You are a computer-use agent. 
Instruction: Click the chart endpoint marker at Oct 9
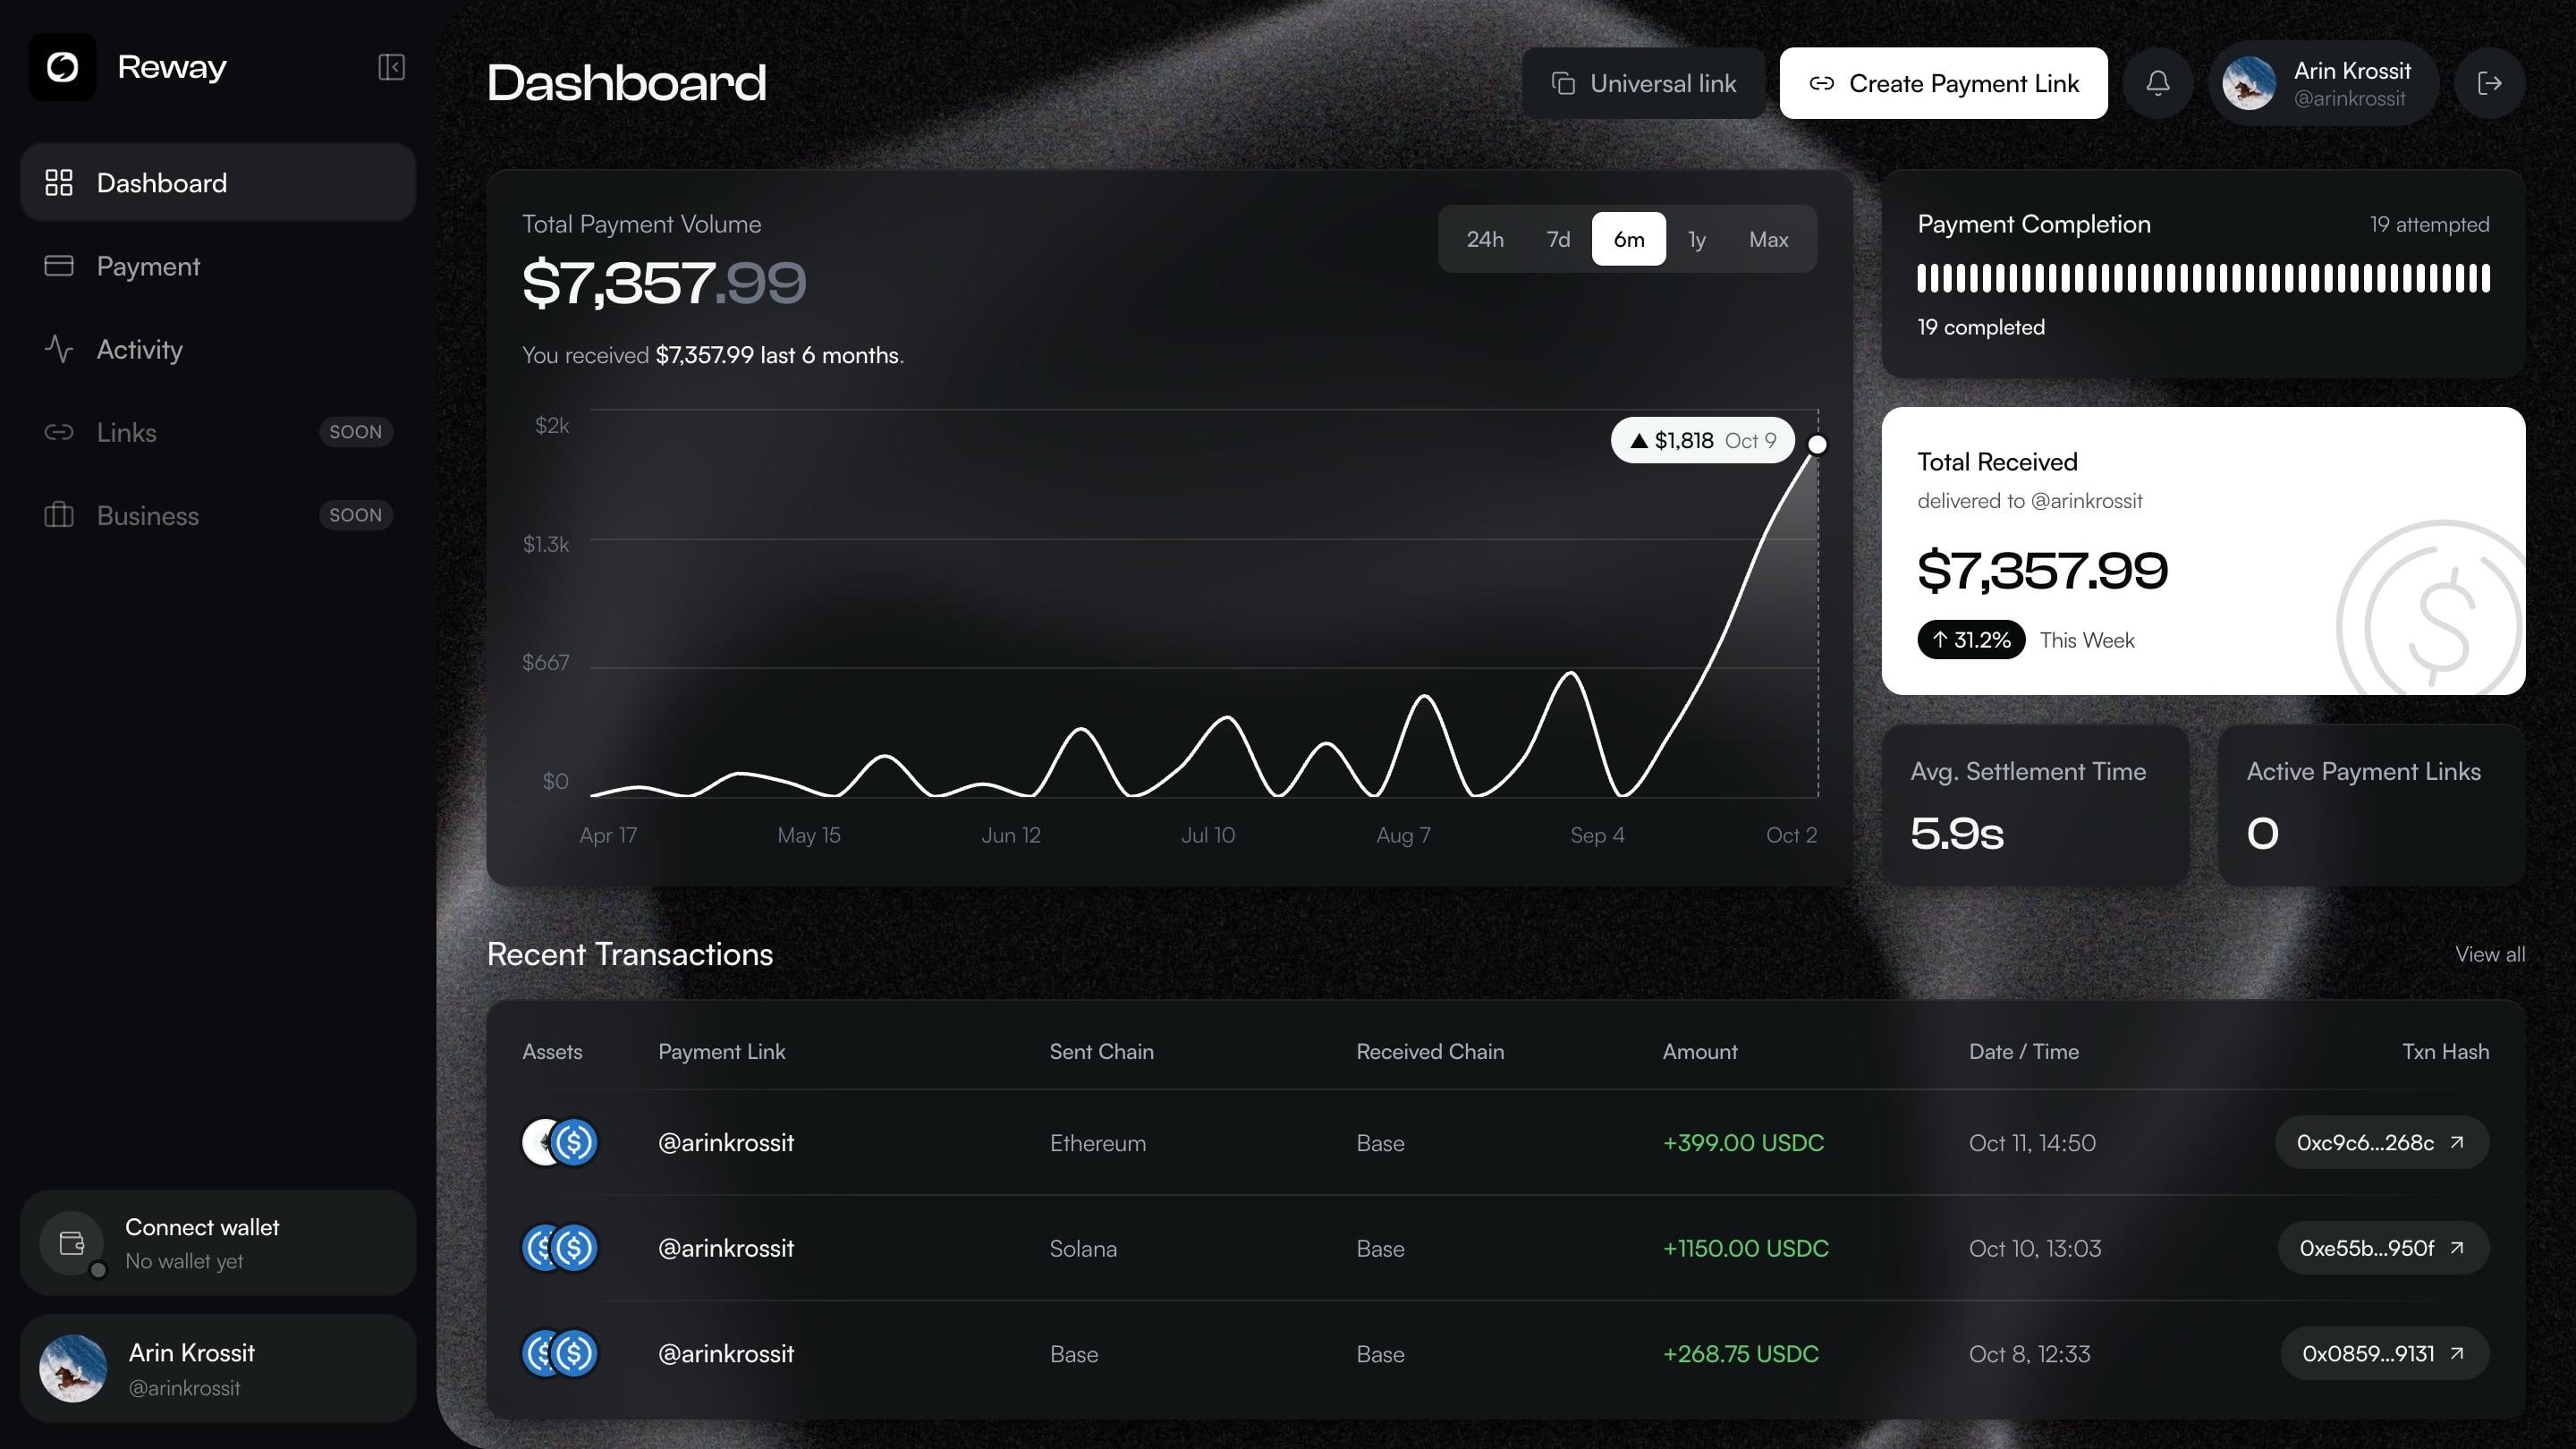tap(1817, 444)
